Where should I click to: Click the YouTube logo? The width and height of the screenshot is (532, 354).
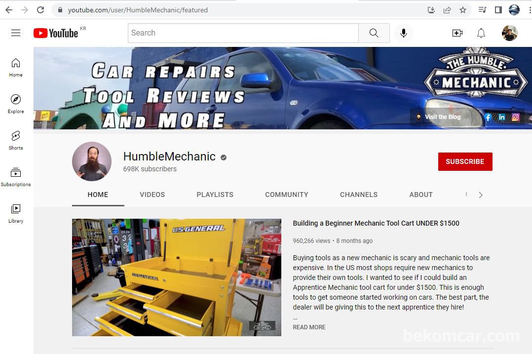[x=56, y=33]
